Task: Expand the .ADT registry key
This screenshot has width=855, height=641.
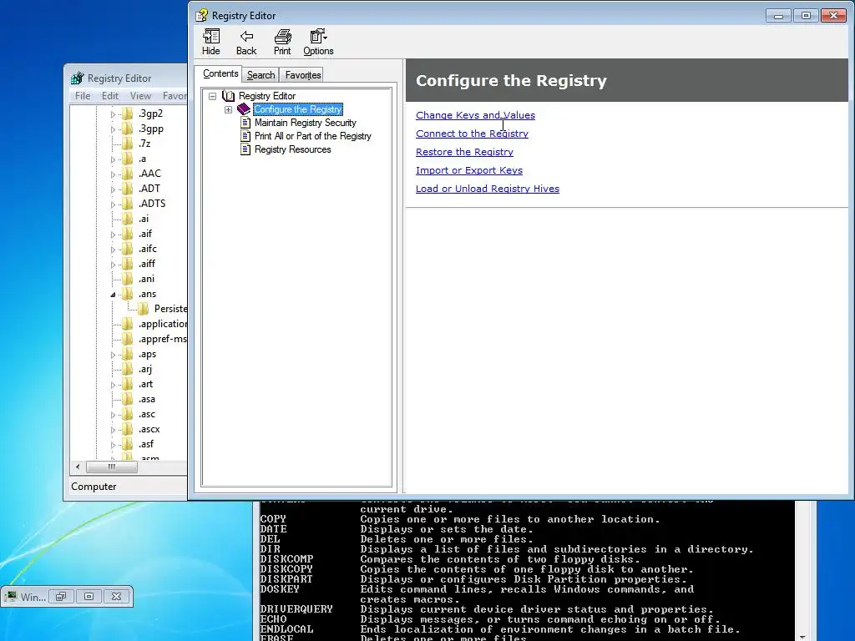Action: [113, 189]
